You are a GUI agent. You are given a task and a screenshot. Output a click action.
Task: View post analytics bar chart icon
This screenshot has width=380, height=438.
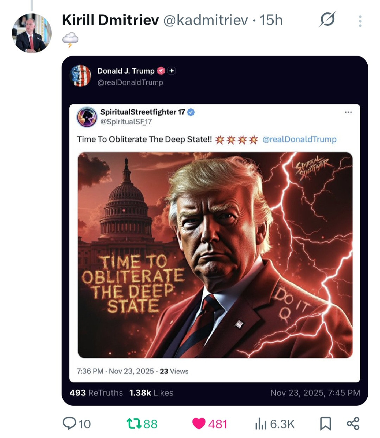coord(261,424)
